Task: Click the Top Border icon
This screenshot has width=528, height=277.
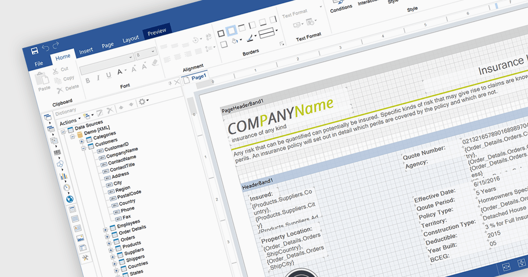Action: 242,28
